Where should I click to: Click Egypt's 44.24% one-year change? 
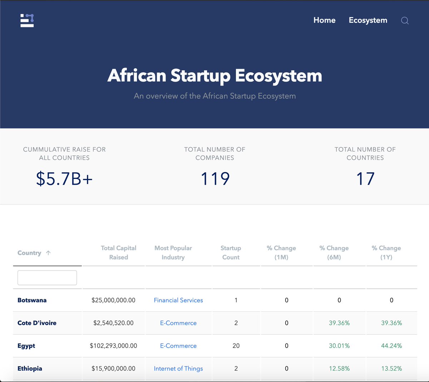coord(391,346)
